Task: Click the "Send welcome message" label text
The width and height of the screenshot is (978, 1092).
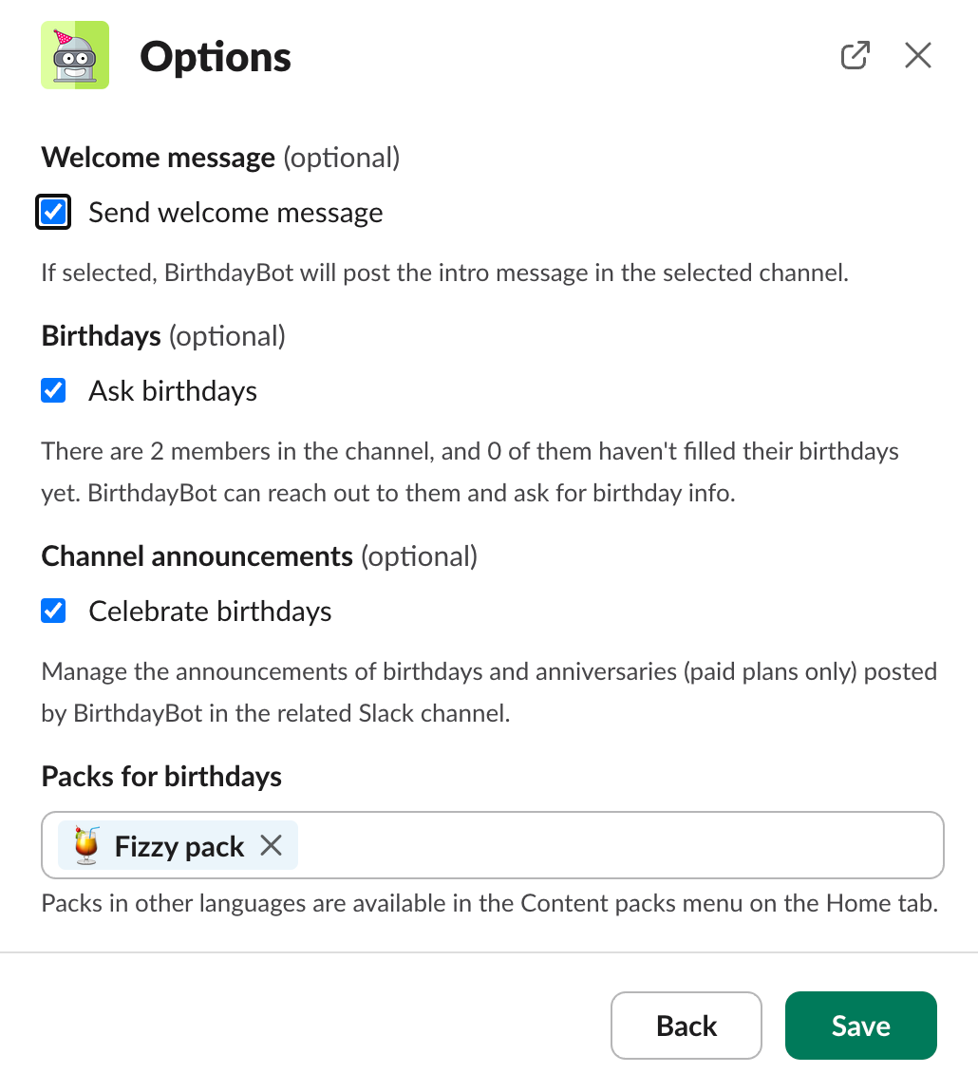Action: tap(235, 213)
